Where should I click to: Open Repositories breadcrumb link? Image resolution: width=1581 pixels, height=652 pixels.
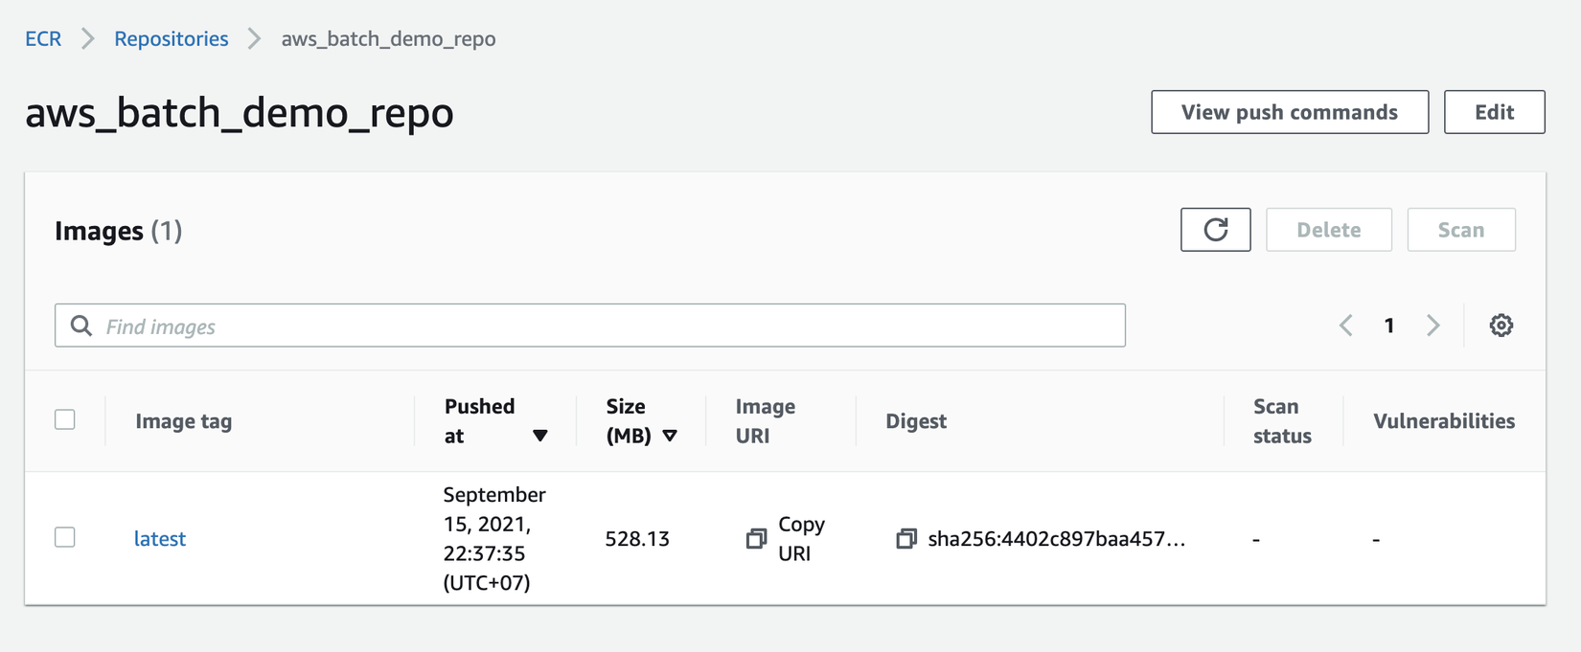[x=172, y=39]
